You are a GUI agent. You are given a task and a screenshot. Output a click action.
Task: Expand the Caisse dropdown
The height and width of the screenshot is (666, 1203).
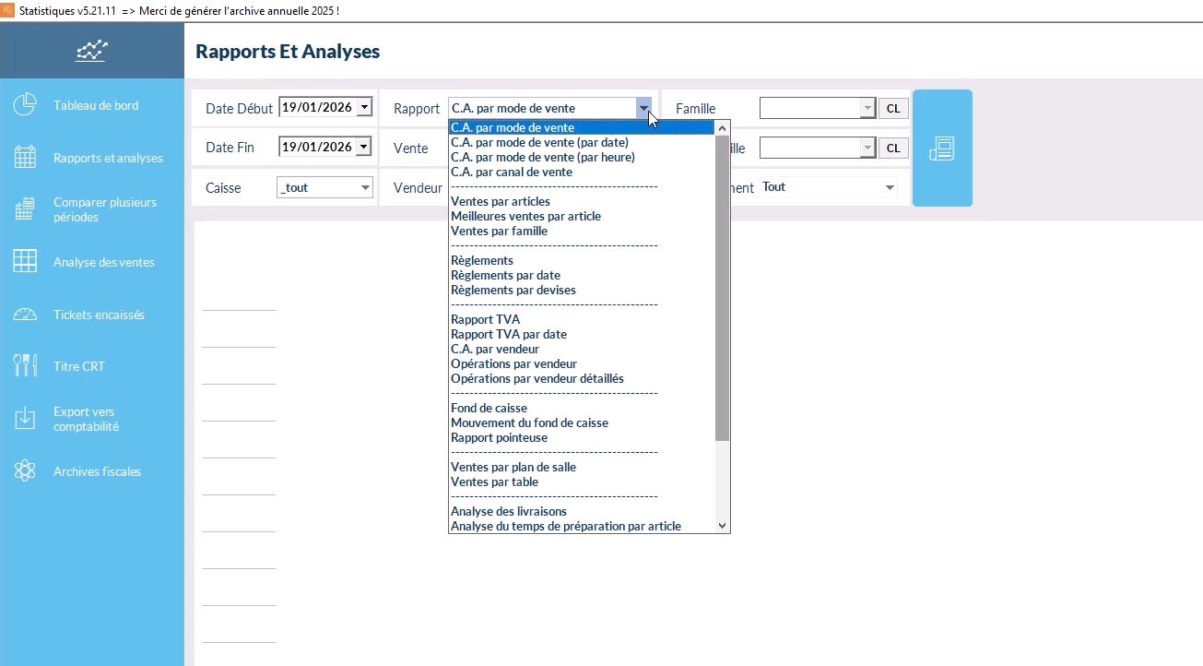364,187
